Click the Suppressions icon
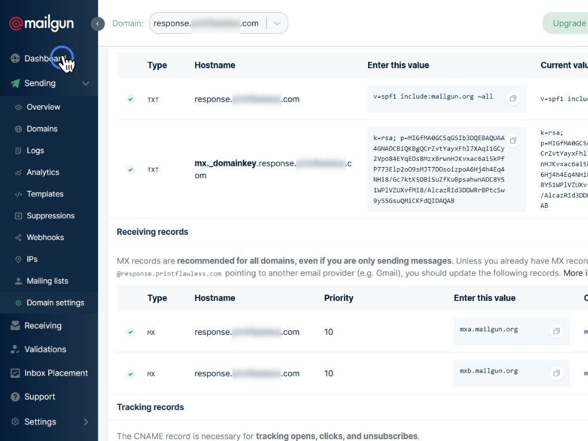The width and height of the screenshot is (588, 441). pyautogui.click(x=18, y=216)
